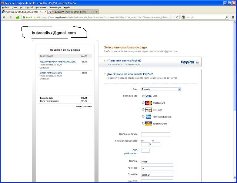Click the Firefox icon in the title bar

3,3
